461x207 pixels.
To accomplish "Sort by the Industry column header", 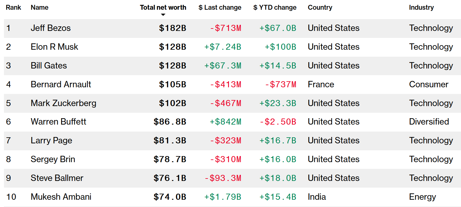I will 421,8.
